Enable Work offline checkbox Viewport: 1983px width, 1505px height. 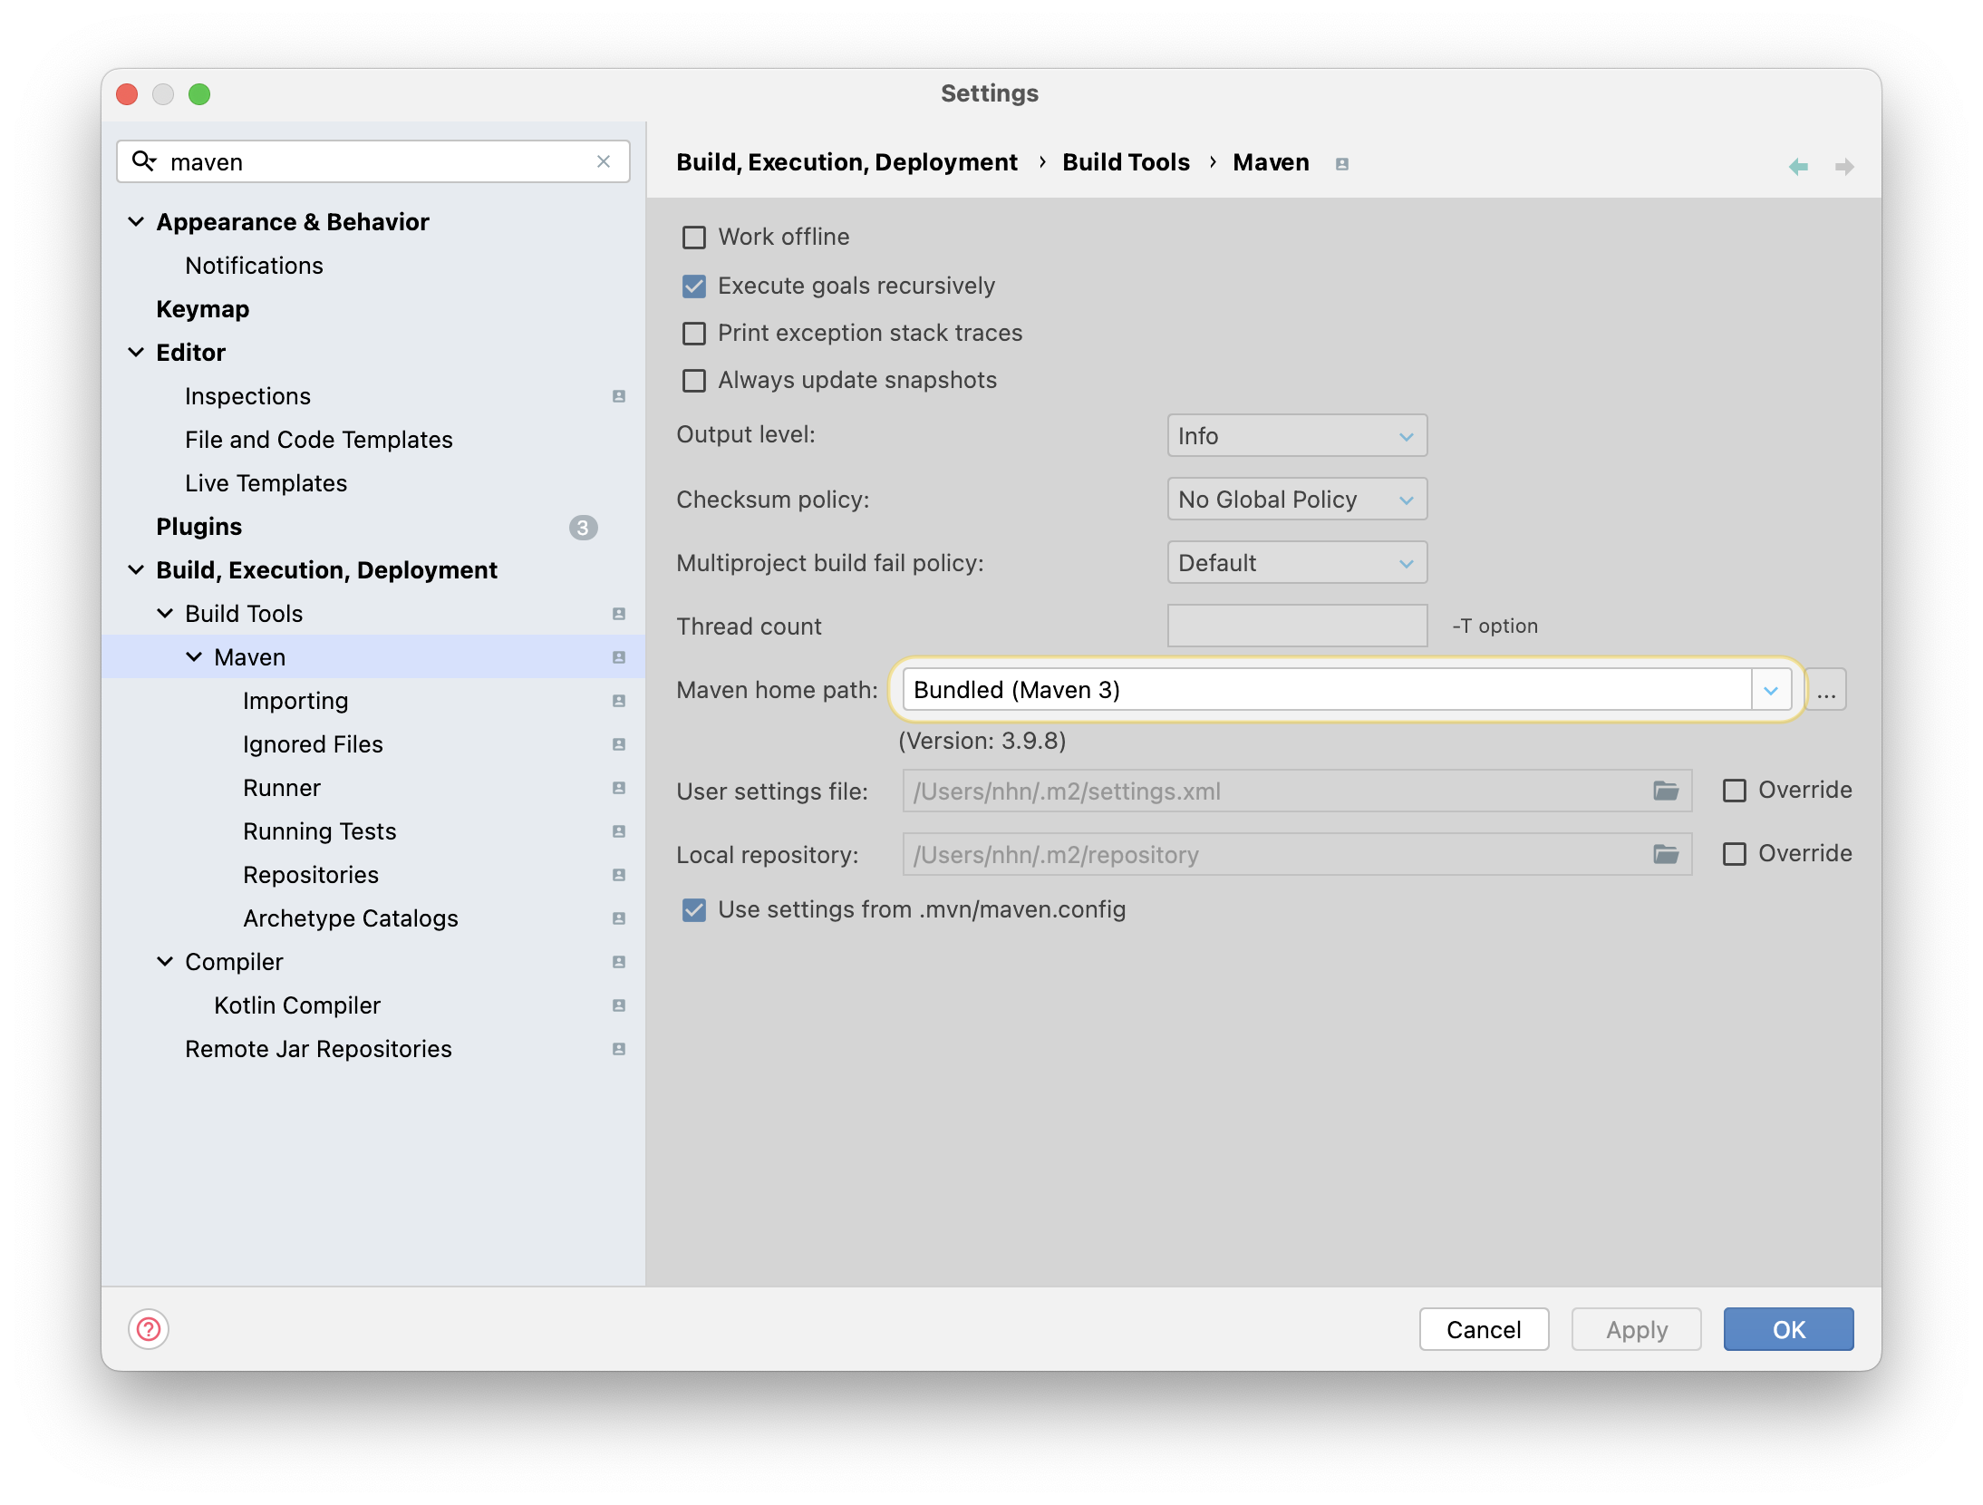[694, 238]
